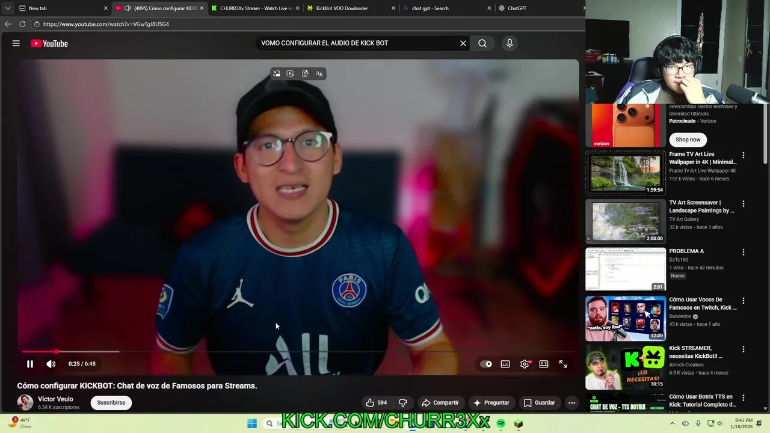Toggle subtitles captions button
This screenshot has height=433, width=770.
click(x=505, y=364)
